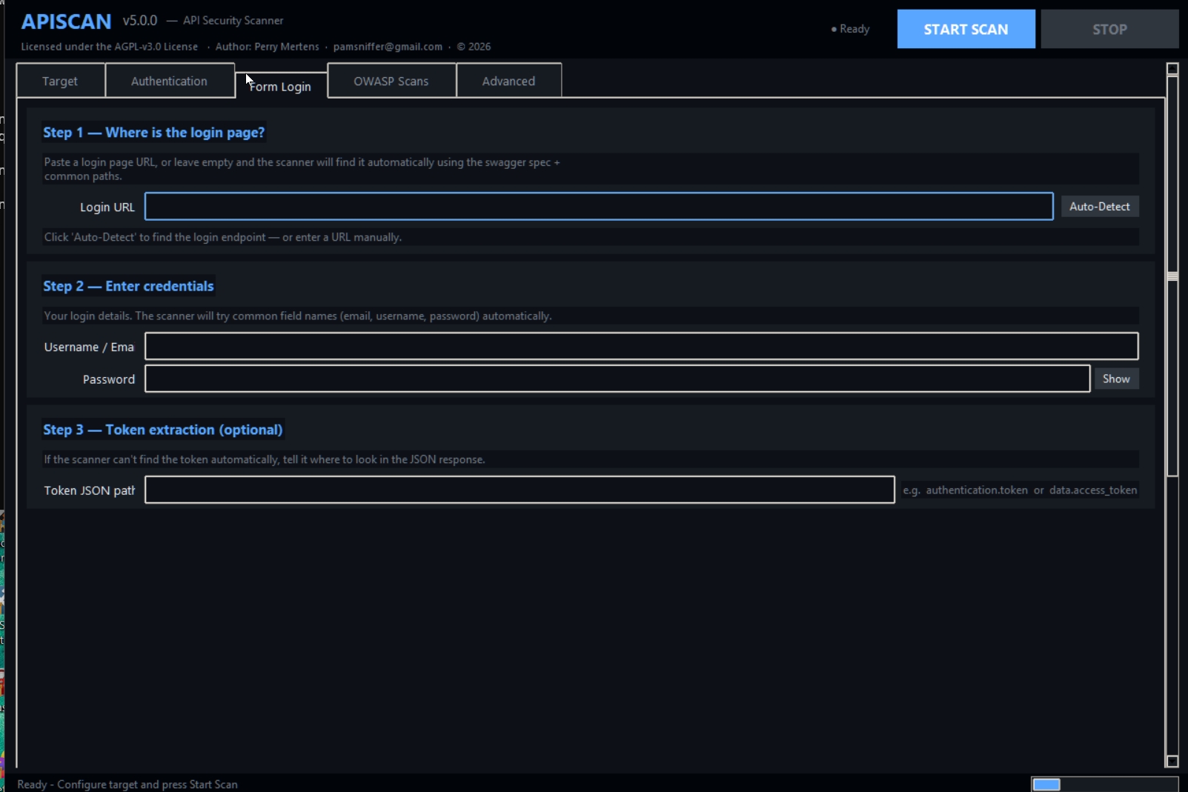
Task: Open the Target tab
Action: (60, 81)
